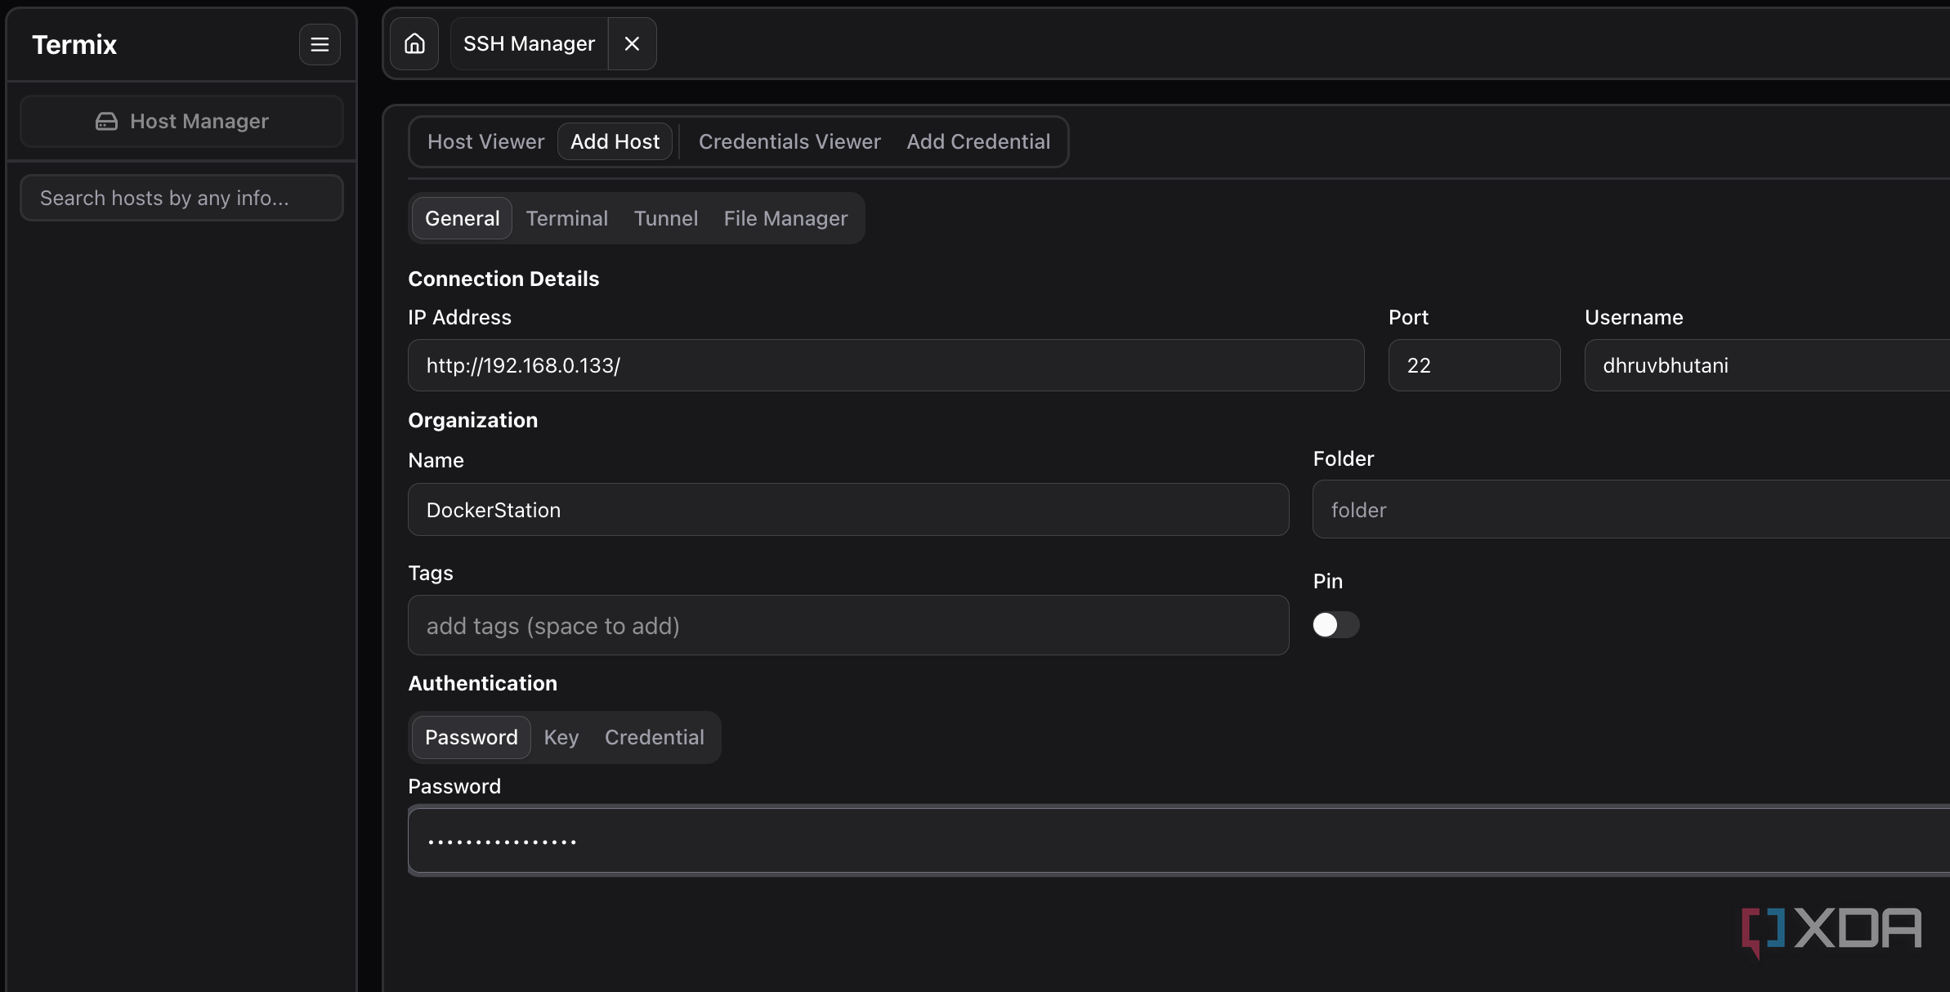The height and width of the screenshot is (992, 1950).
Task: Click the Name field with DockerStation
Action: click(x=848, y=510)
